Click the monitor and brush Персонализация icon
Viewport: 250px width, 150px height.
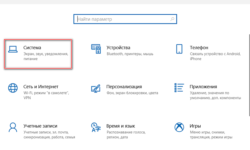coord(96,88)
